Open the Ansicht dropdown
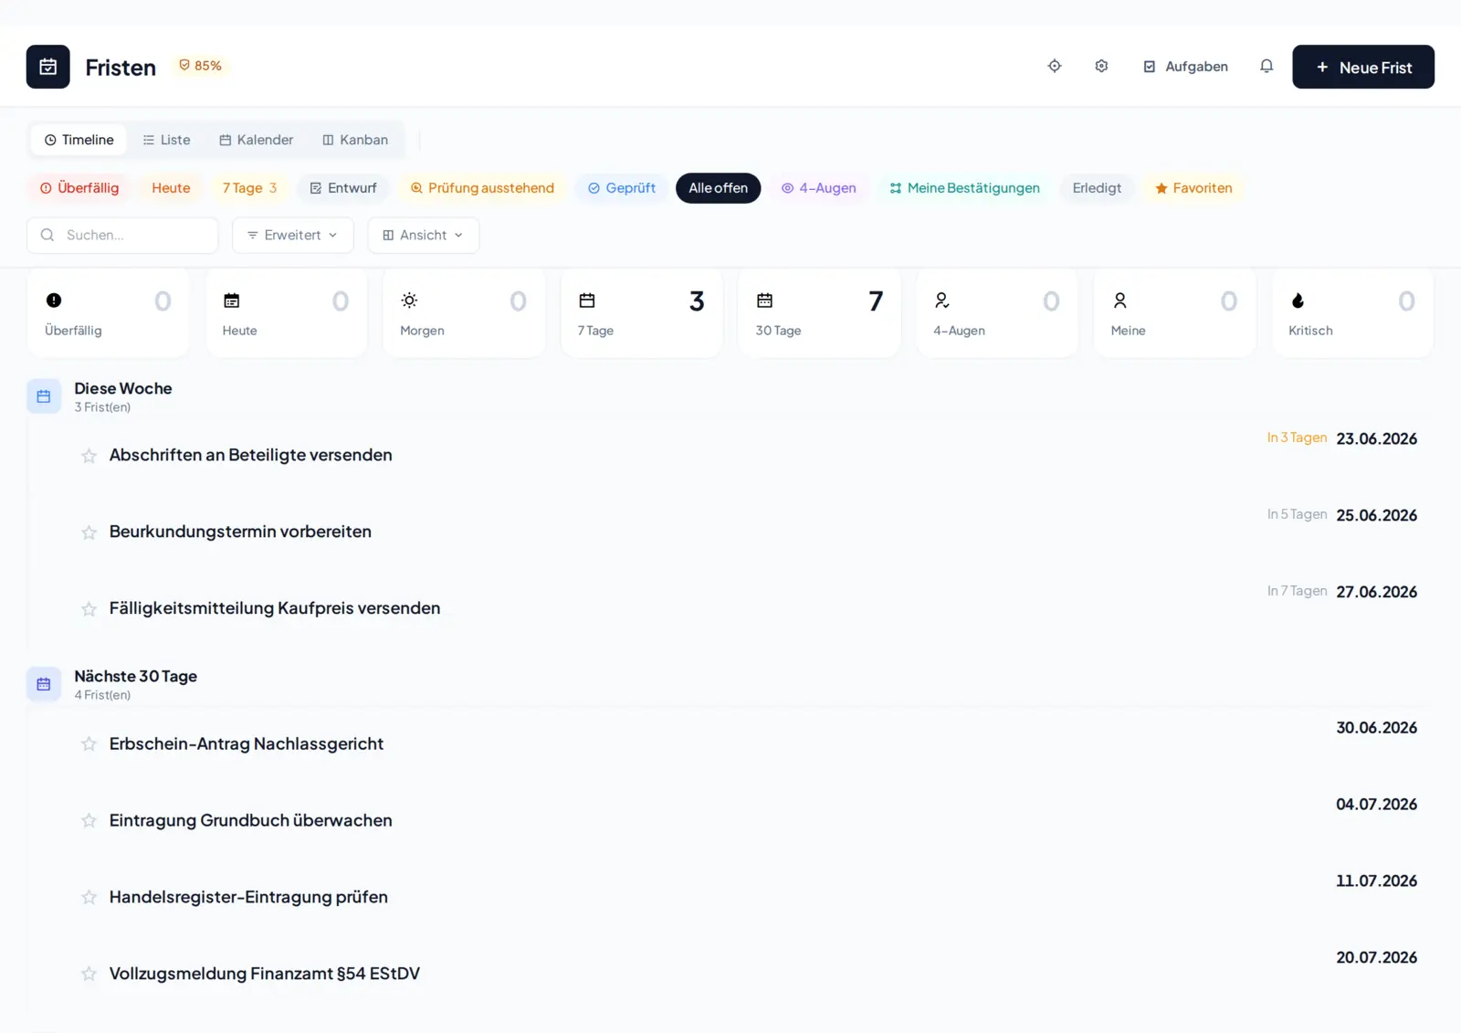Screen dimensions: 1461x1033 pos(423,235)
